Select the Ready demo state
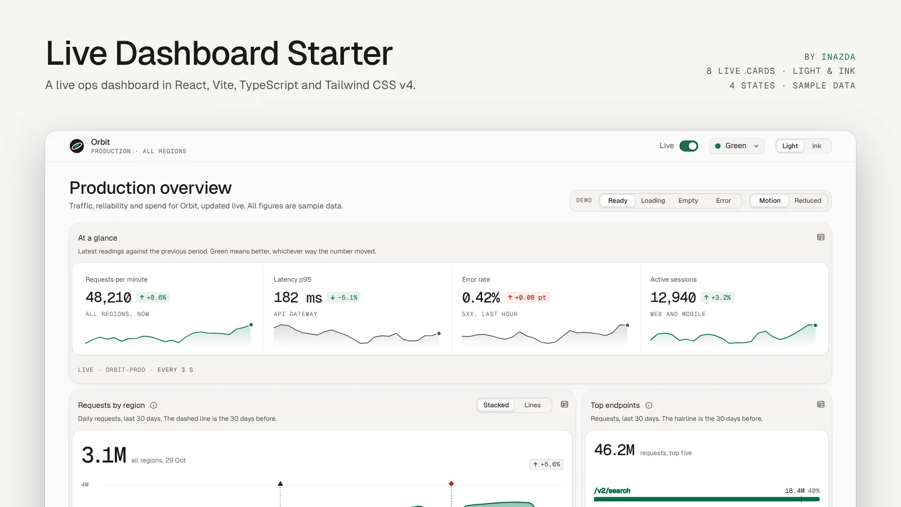Image resolution: width=901 pixels, height=507 pixels. (x=618, y=201)
